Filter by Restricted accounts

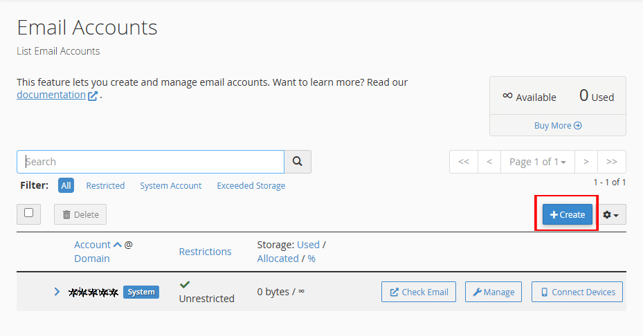point(105,185)
